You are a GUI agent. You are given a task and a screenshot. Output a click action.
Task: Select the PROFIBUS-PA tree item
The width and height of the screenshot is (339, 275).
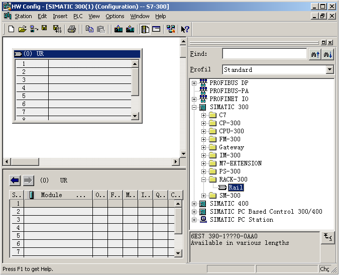[x=229, y=91]
